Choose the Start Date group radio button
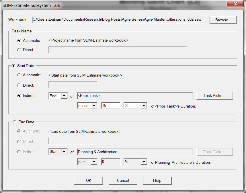Viewport: 246px width, 193px height. [13, 66]
